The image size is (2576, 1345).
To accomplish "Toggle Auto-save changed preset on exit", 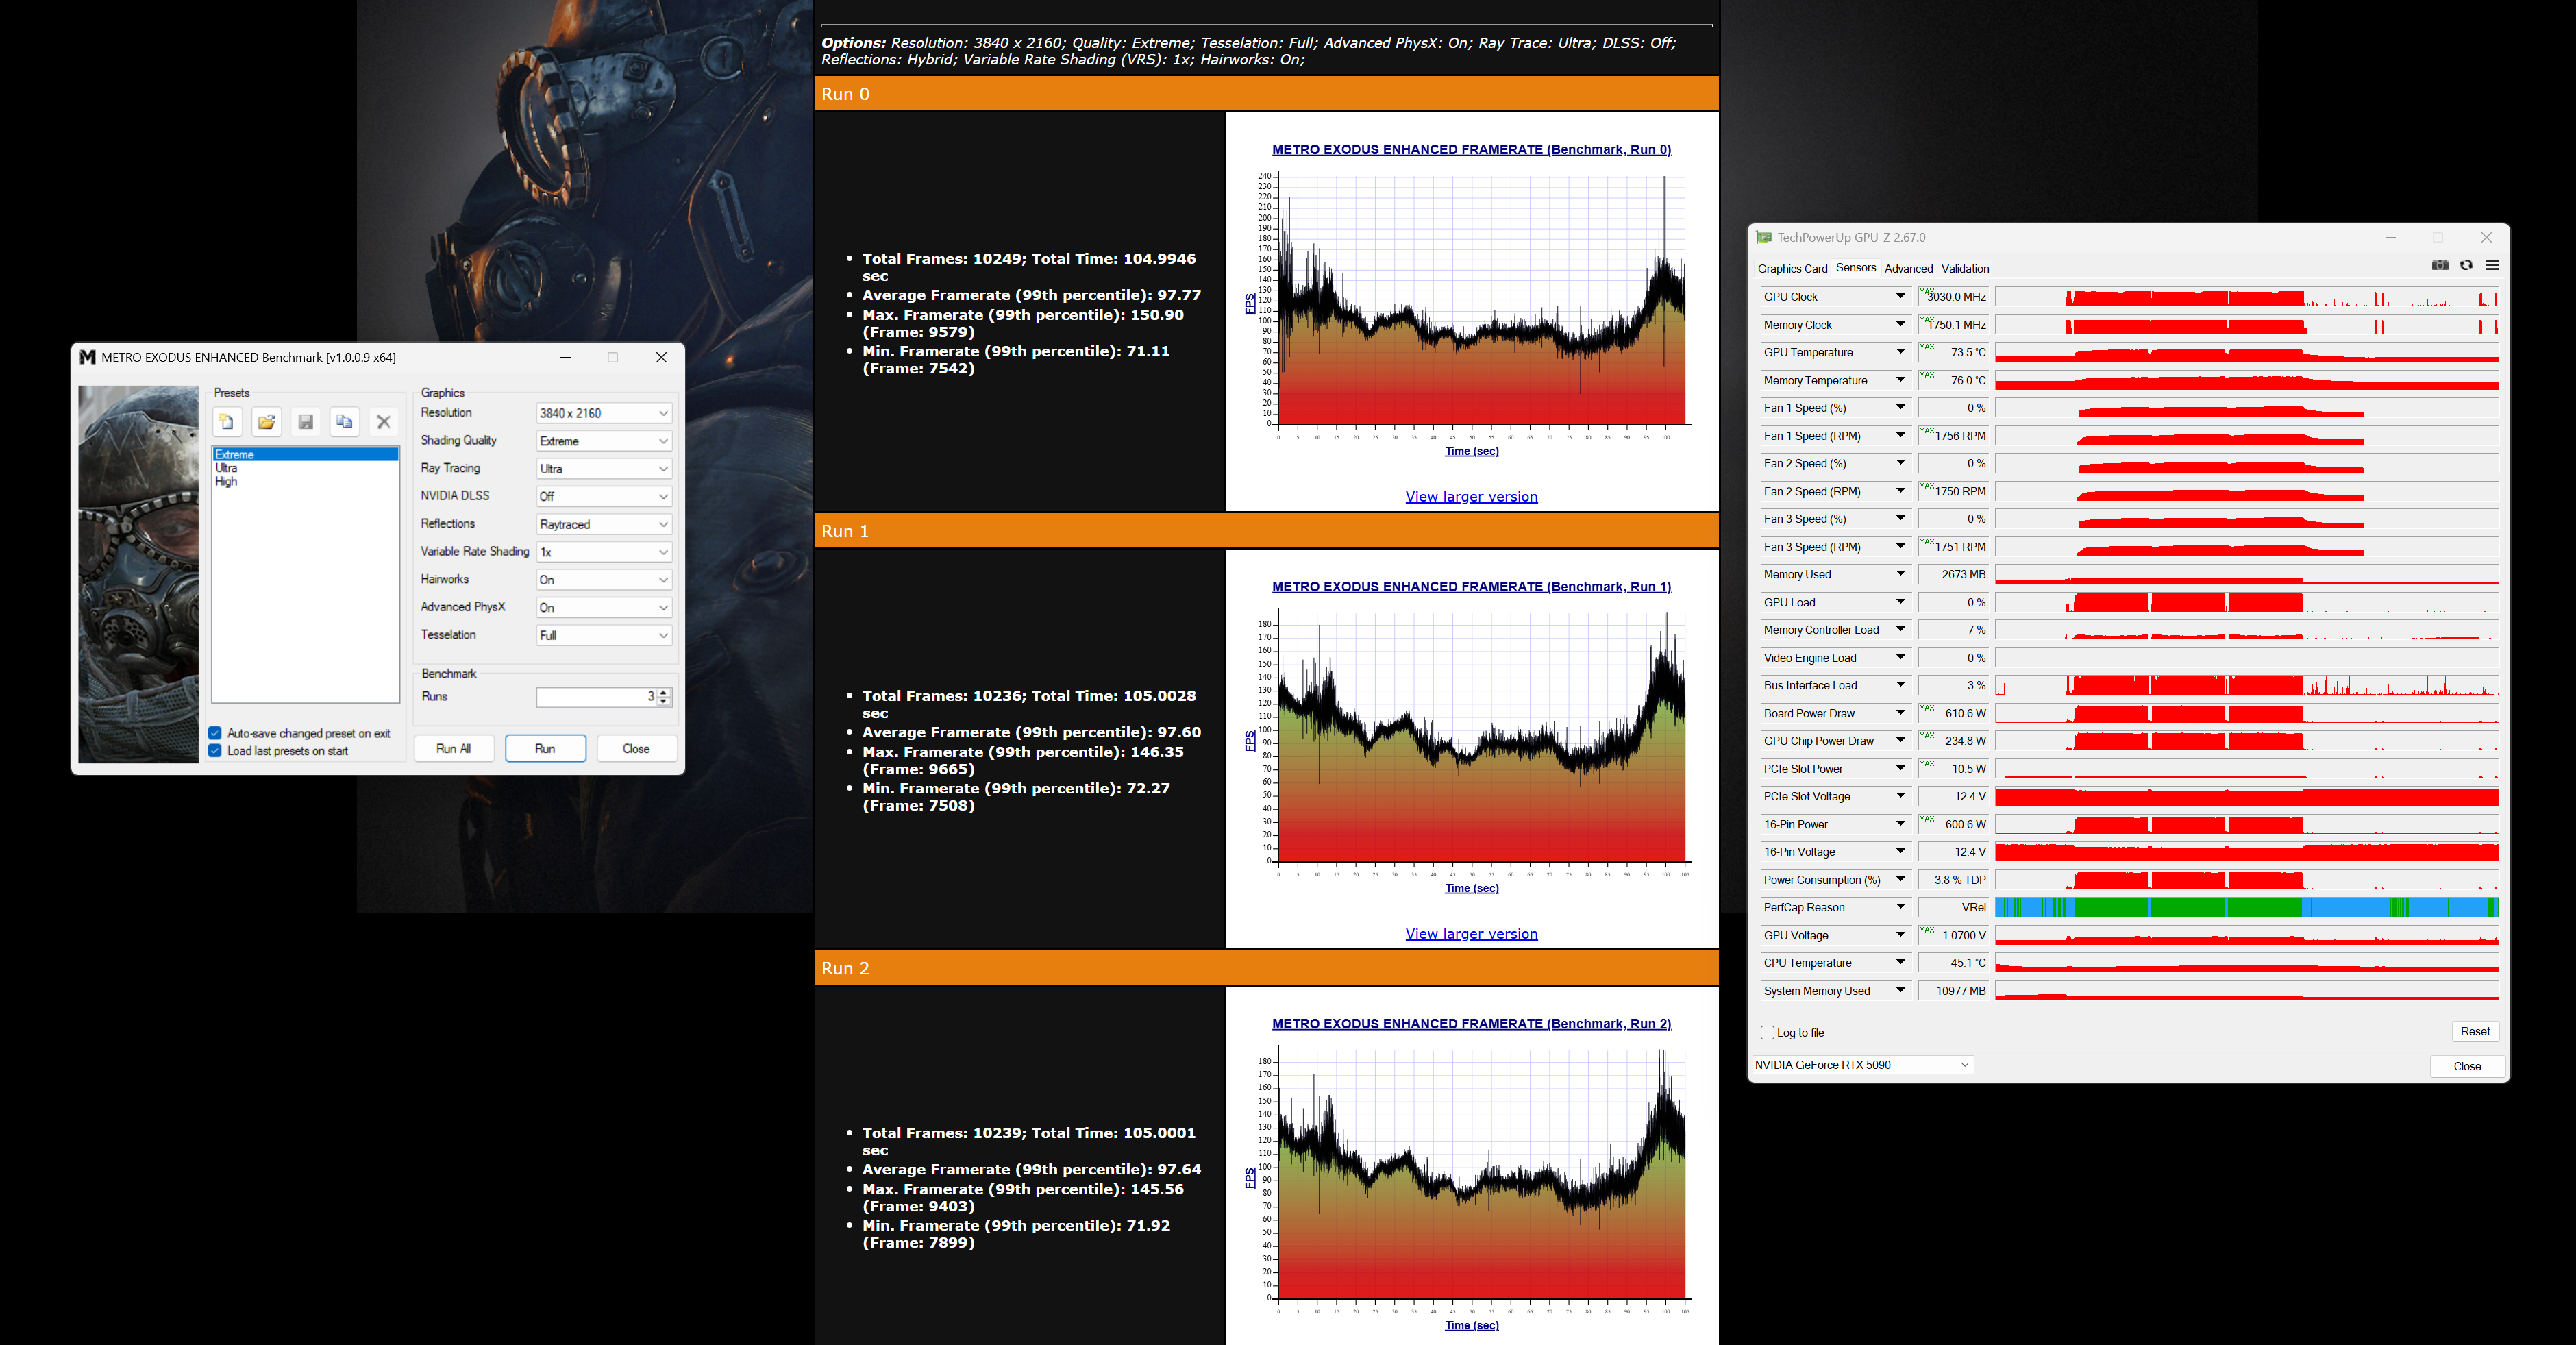I will [215, 733].
